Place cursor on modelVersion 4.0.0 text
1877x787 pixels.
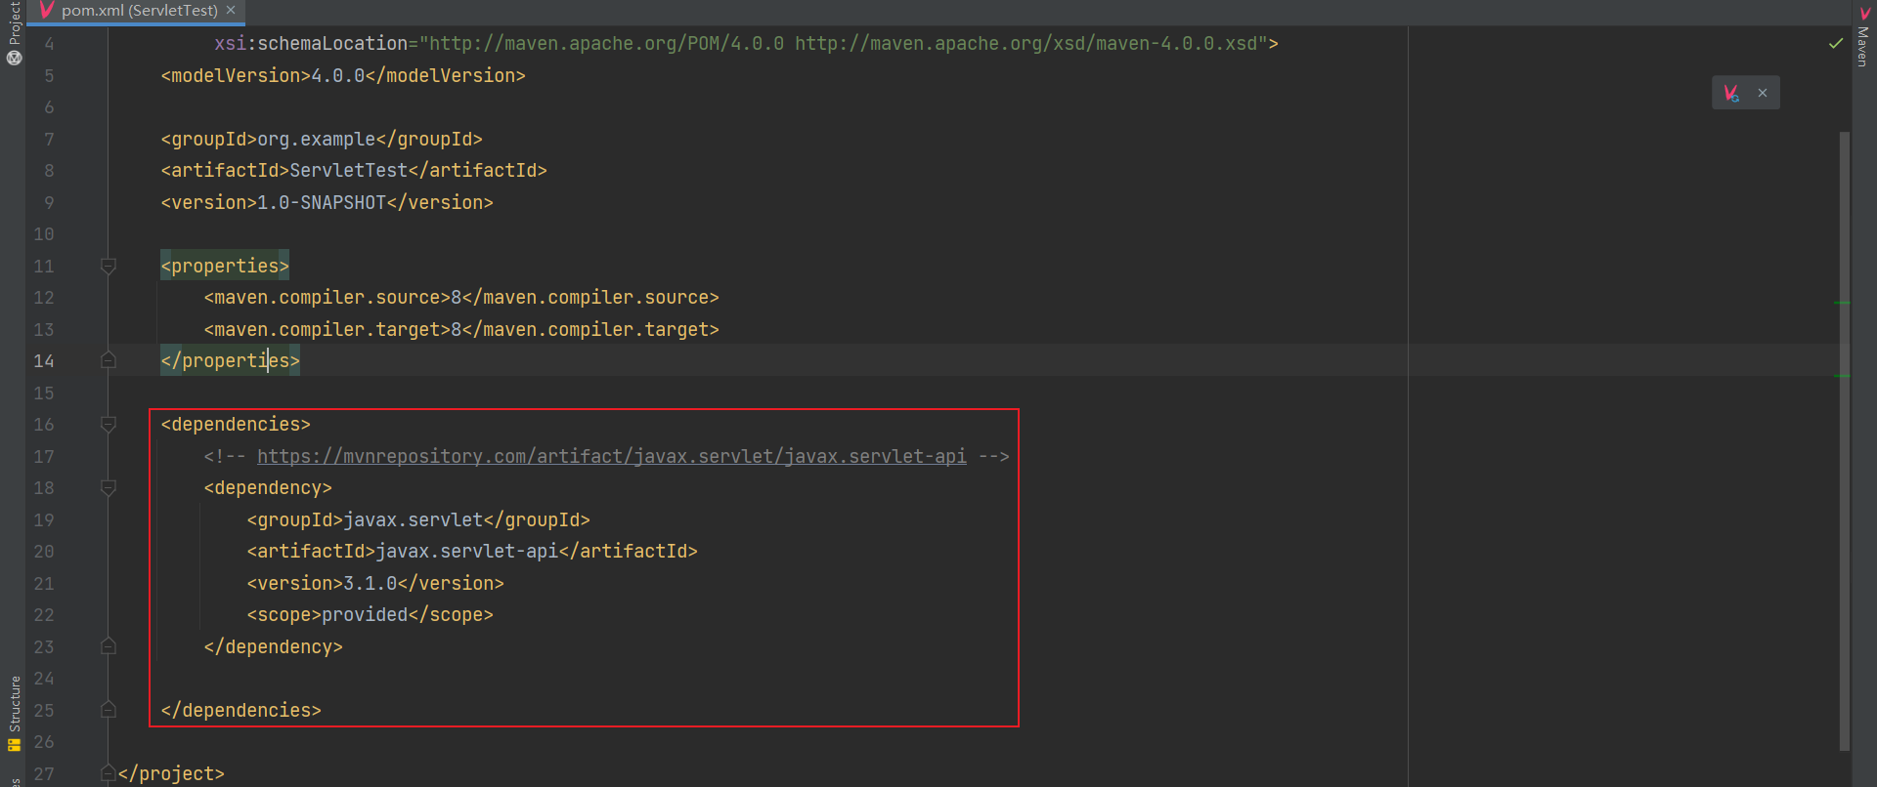click(337, 75)
